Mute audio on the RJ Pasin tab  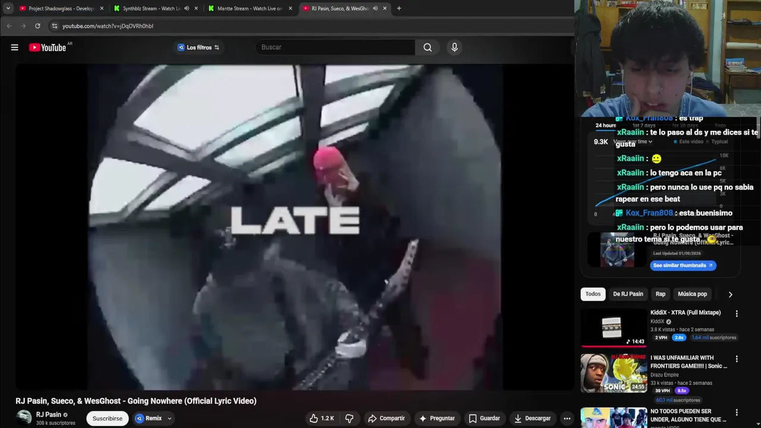coord(375,8)
